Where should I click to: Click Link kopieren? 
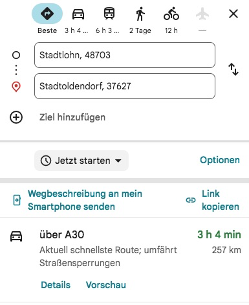pyautogui.click(x=213, y=200)
